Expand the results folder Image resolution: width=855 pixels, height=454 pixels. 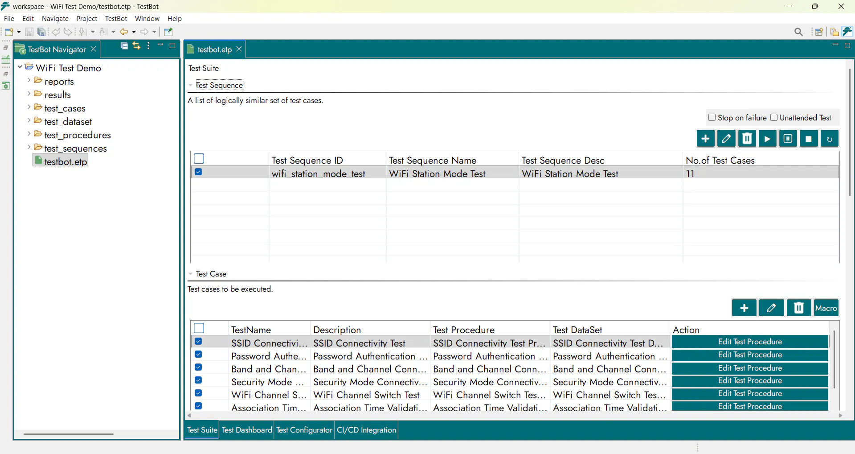coord(29,94)
